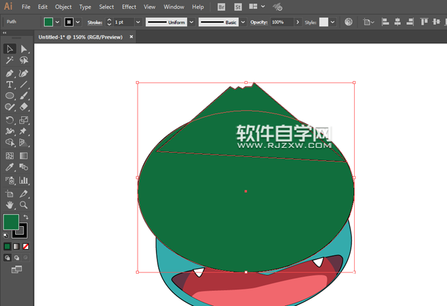This screenshot has width=447, height=306.
Task: Expand the Uniform width profile dropdown
Action: 192,22
